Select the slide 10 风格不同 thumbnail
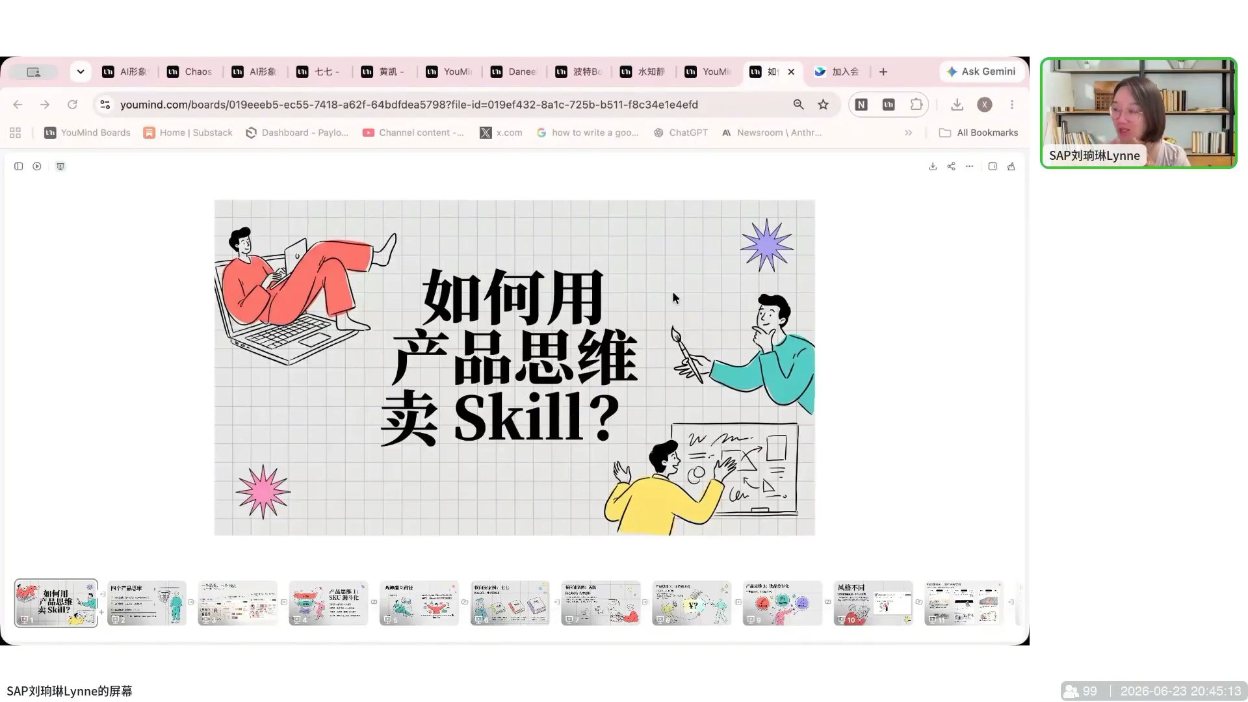This screenshot has width=1248, height=702. [873, 603]
